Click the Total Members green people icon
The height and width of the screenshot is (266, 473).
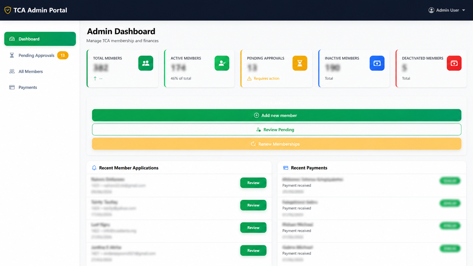(x=146, y=63)
